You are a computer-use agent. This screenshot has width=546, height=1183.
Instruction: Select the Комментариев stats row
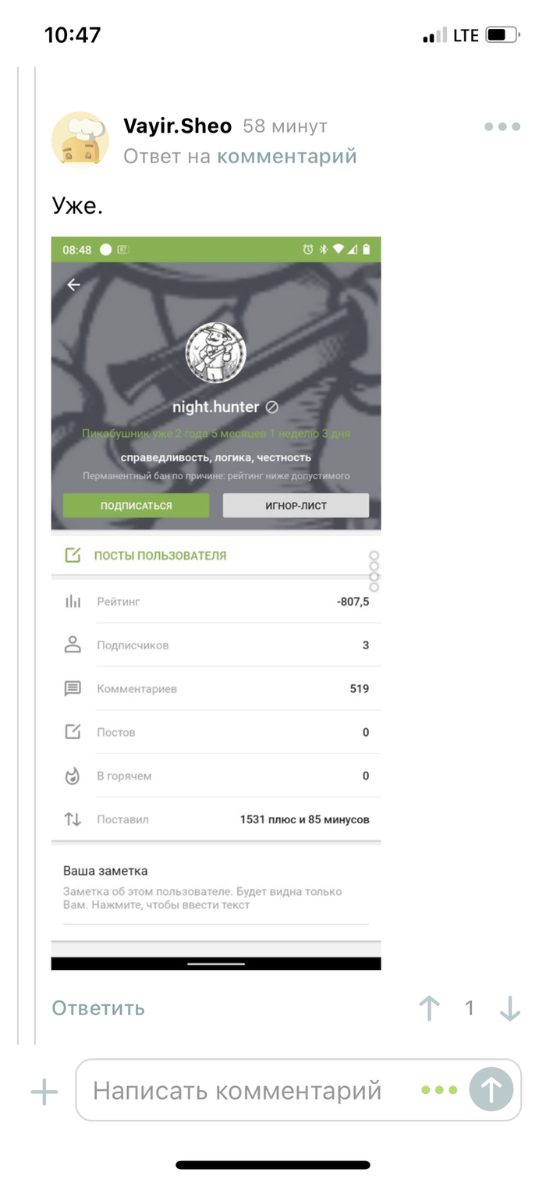(x=216, y=689)
